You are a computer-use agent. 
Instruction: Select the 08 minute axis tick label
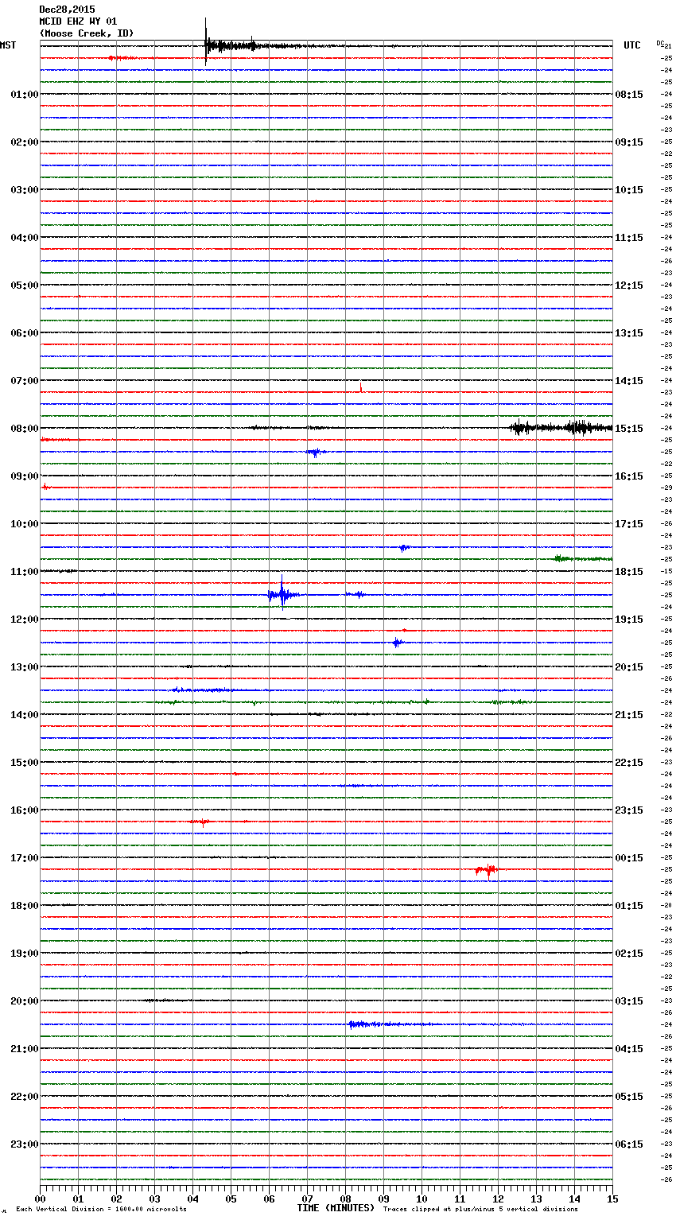(x=345, y=1198)
